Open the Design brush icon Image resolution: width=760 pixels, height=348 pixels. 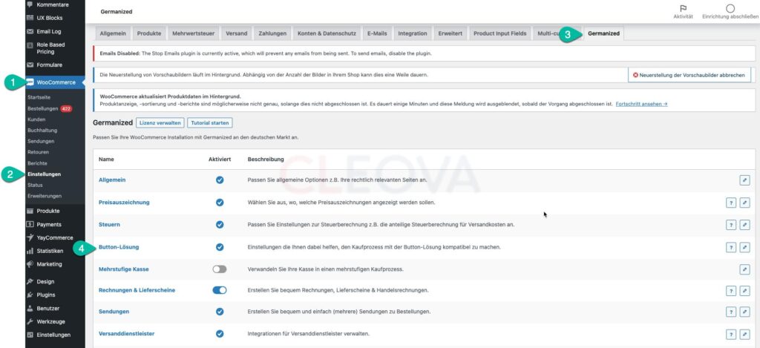coord(30,282)
